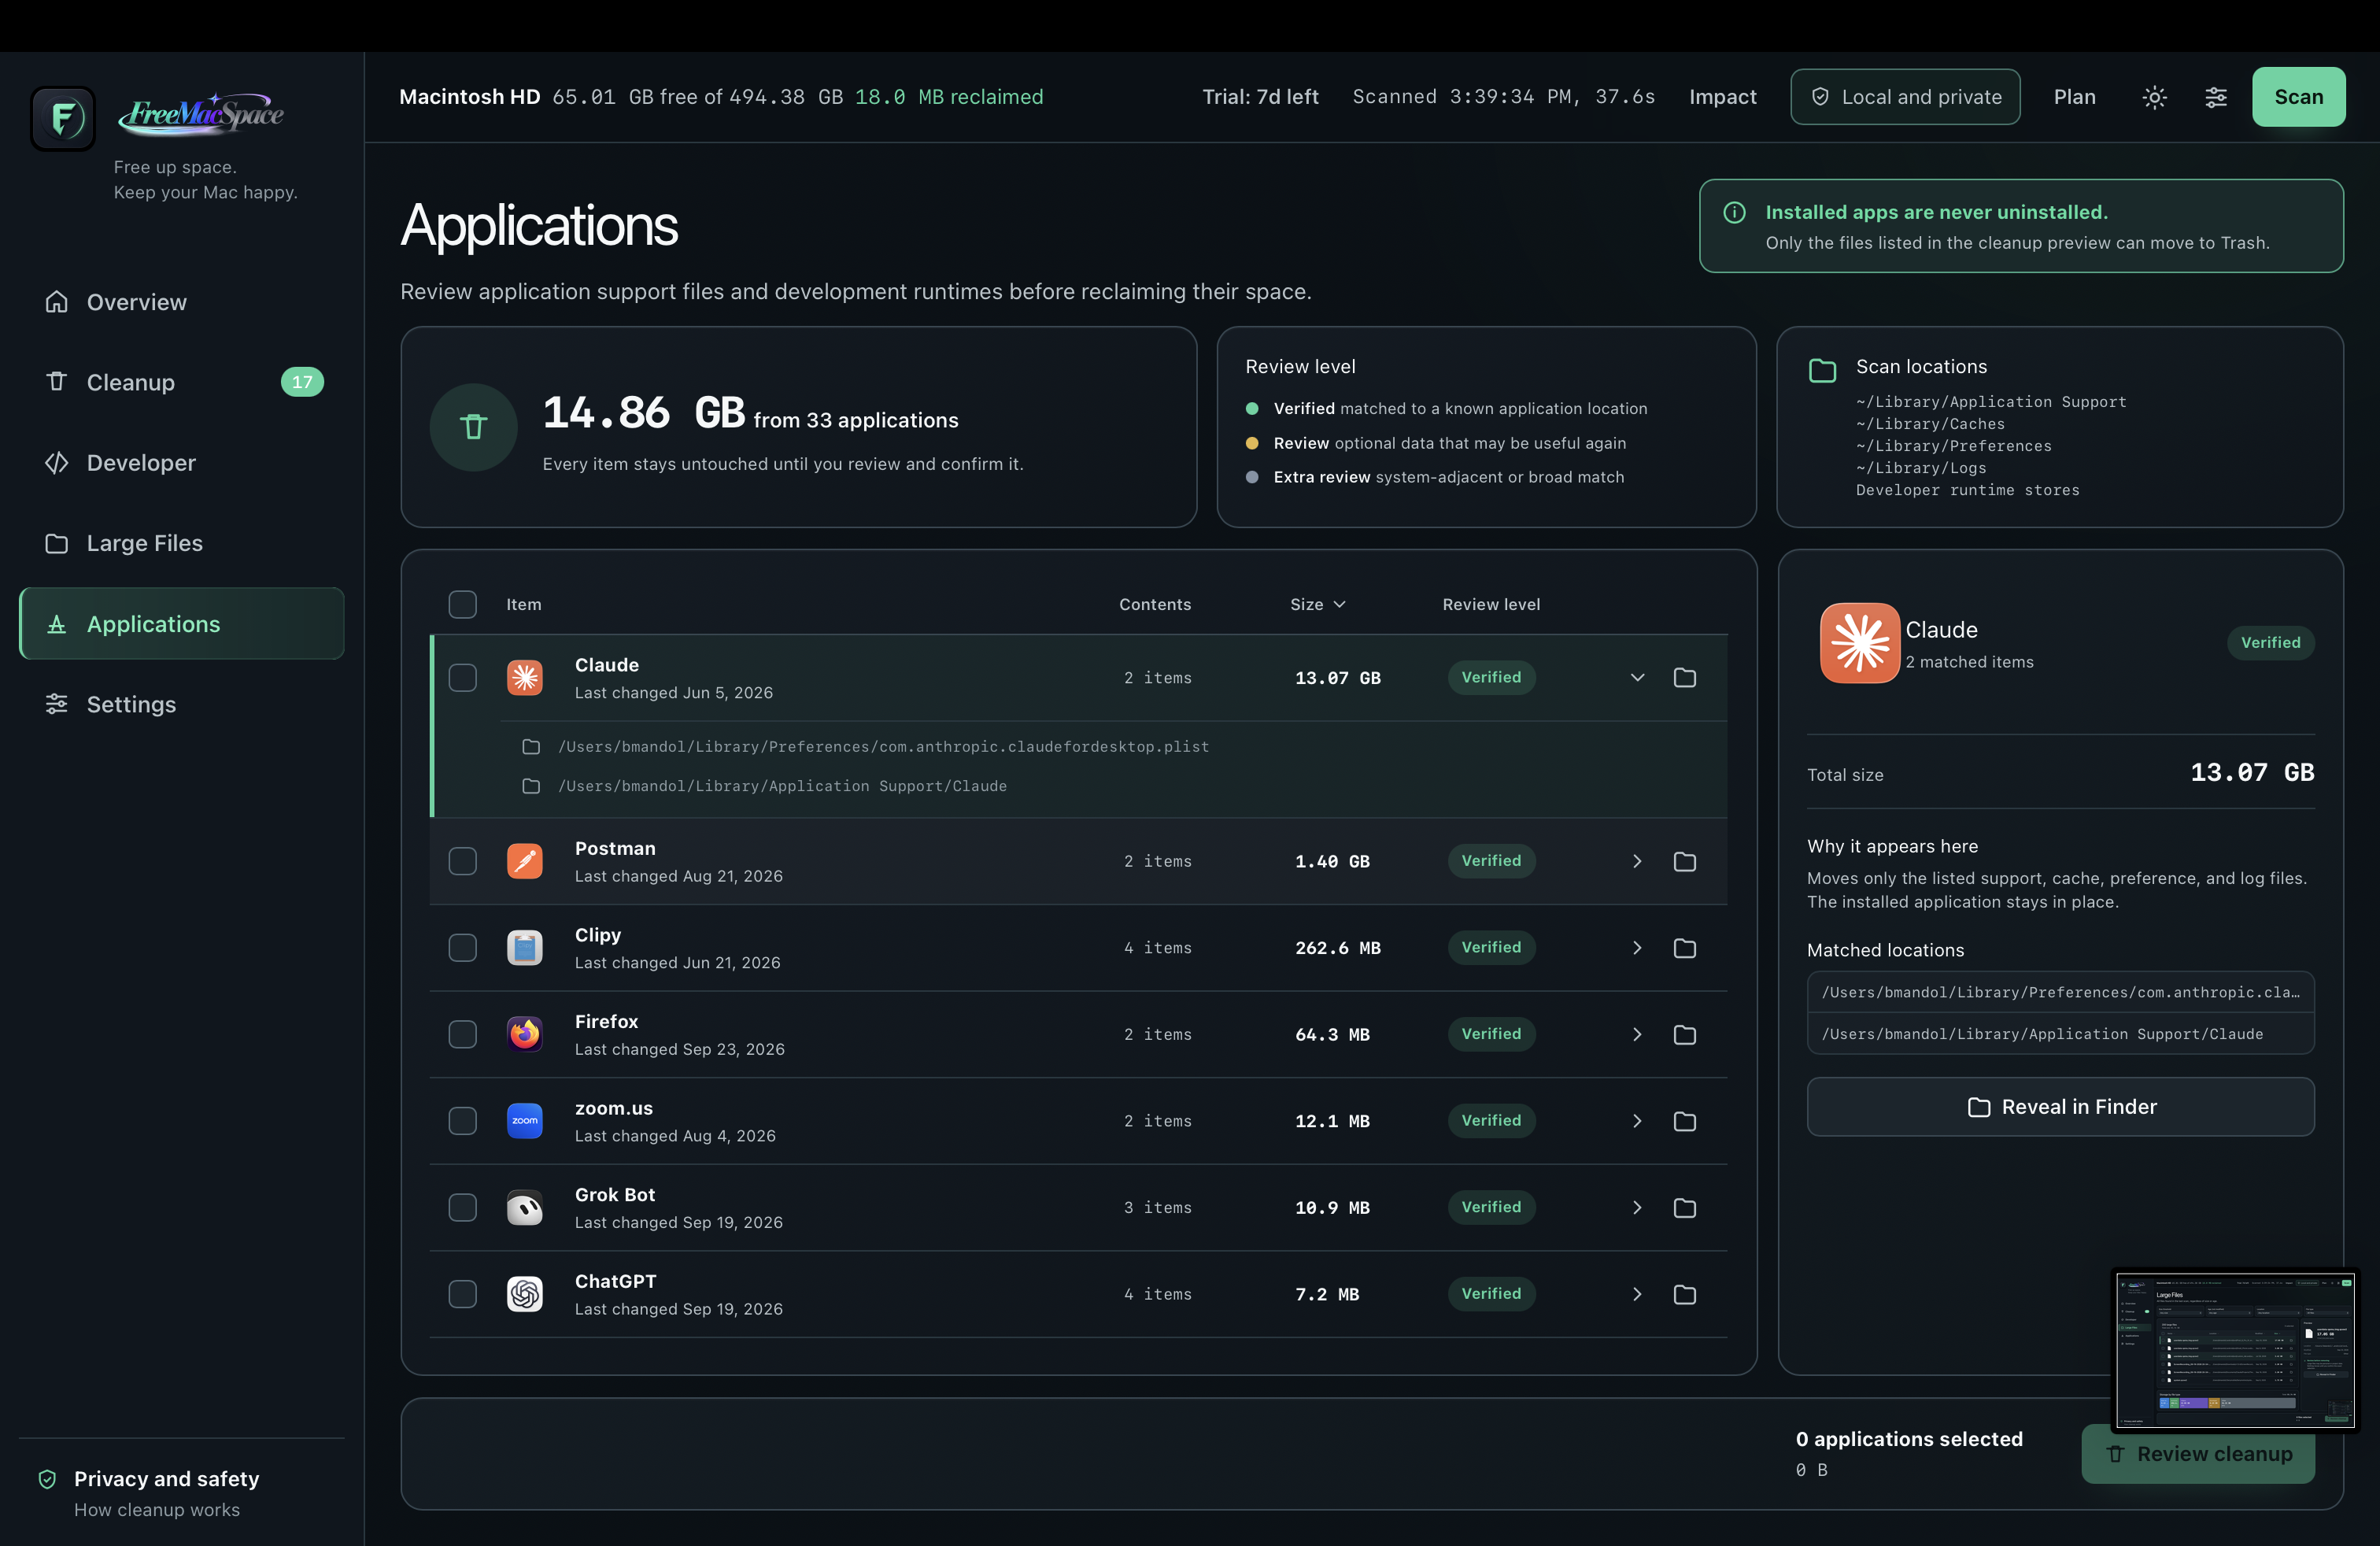This screenshot has width=2380, height=1546.
Task: Click the Clipy app icon
Action: 525,948
